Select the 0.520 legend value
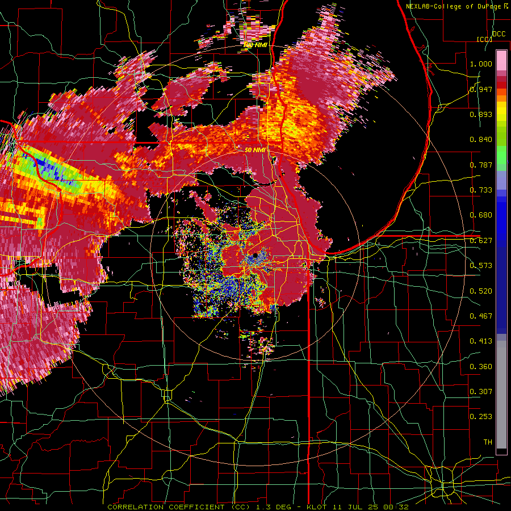The image size is (511, 511). tap(481, 291)
